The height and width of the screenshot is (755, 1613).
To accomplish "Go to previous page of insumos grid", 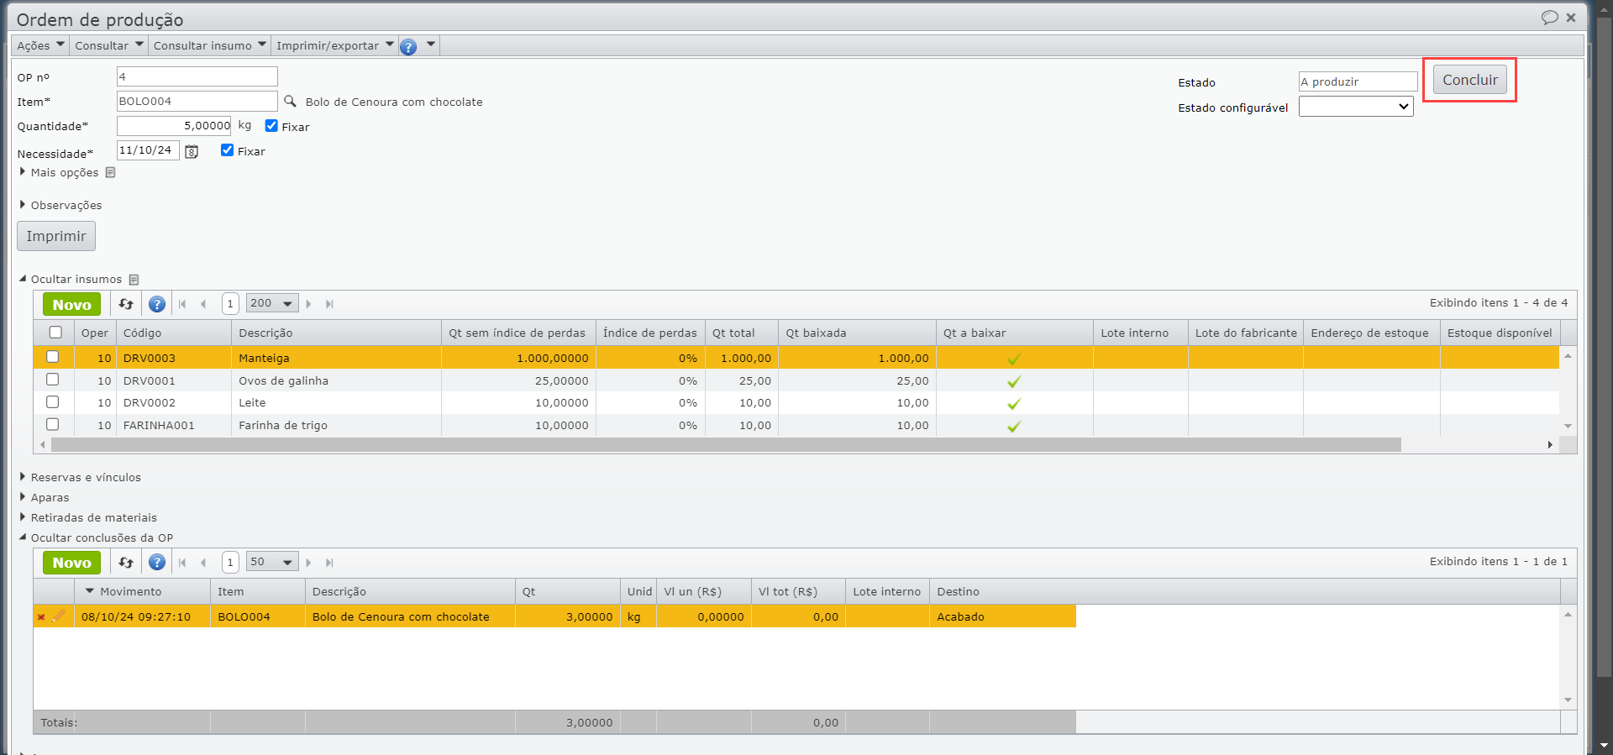I will [203, 304].
